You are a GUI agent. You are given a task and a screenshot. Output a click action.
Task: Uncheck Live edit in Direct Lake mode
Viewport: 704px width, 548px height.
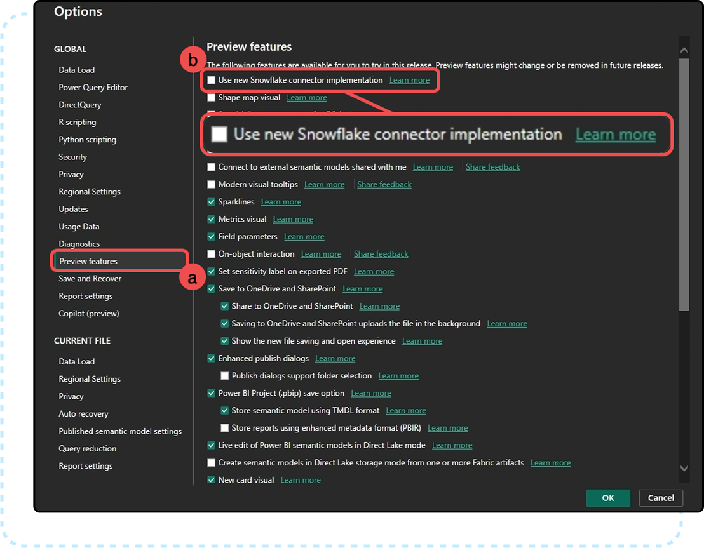pos(211,446)
